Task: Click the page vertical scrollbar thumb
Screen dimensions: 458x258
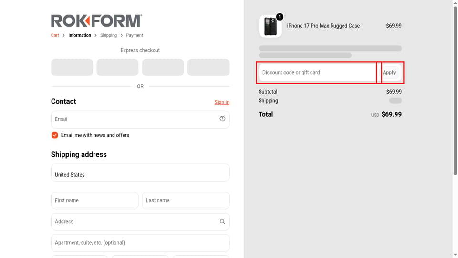Action: [455, 91]
